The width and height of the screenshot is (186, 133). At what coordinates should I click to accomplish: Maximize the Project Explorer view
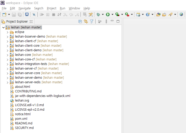(118, 21)
